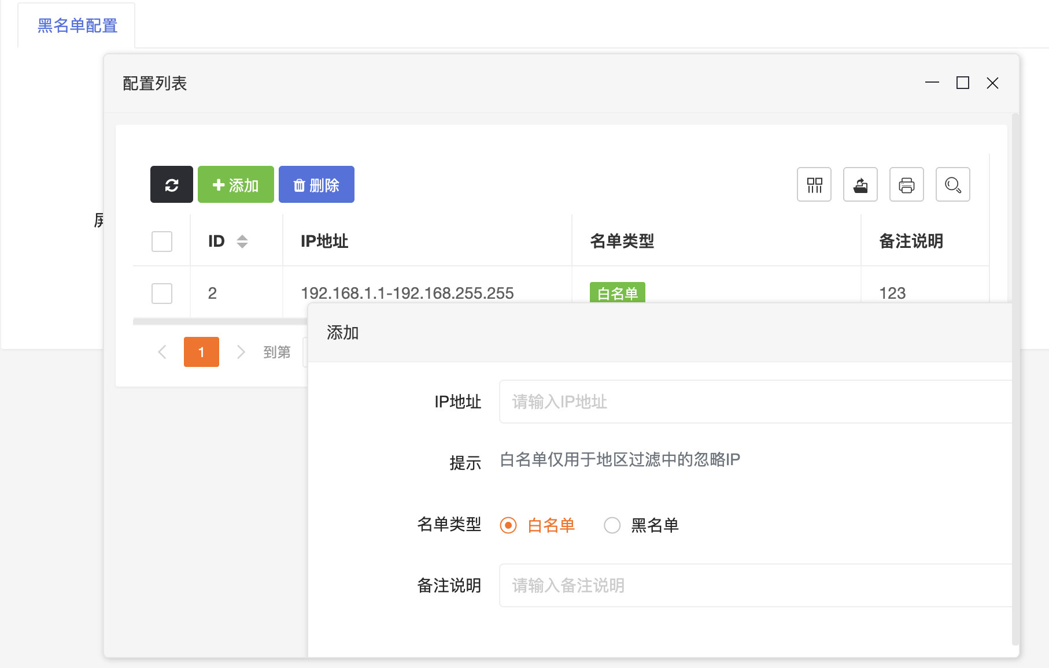Open the column filter icon
The image size is (1049, 668).
(x=814, y=185)
